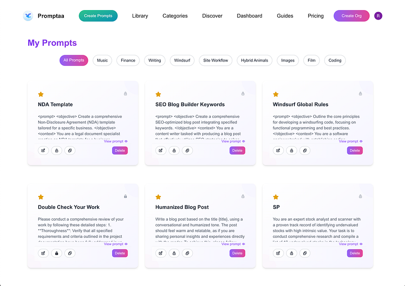
Task: Filter prompts by Coding category
Action: point(335,61)
